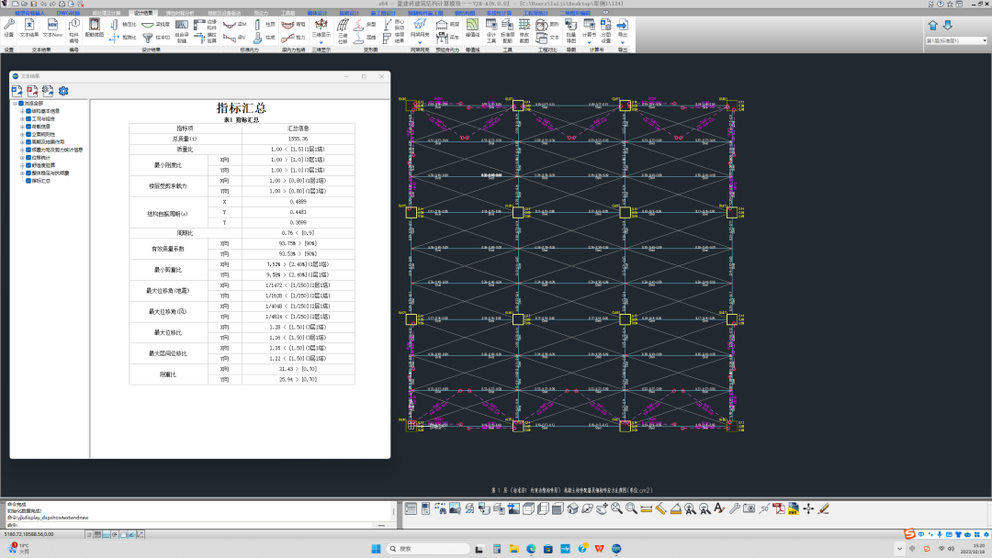992x558 pixels.
Task: Click the 构件编号 member numbering icon
Action: click(x=74, y=30)
